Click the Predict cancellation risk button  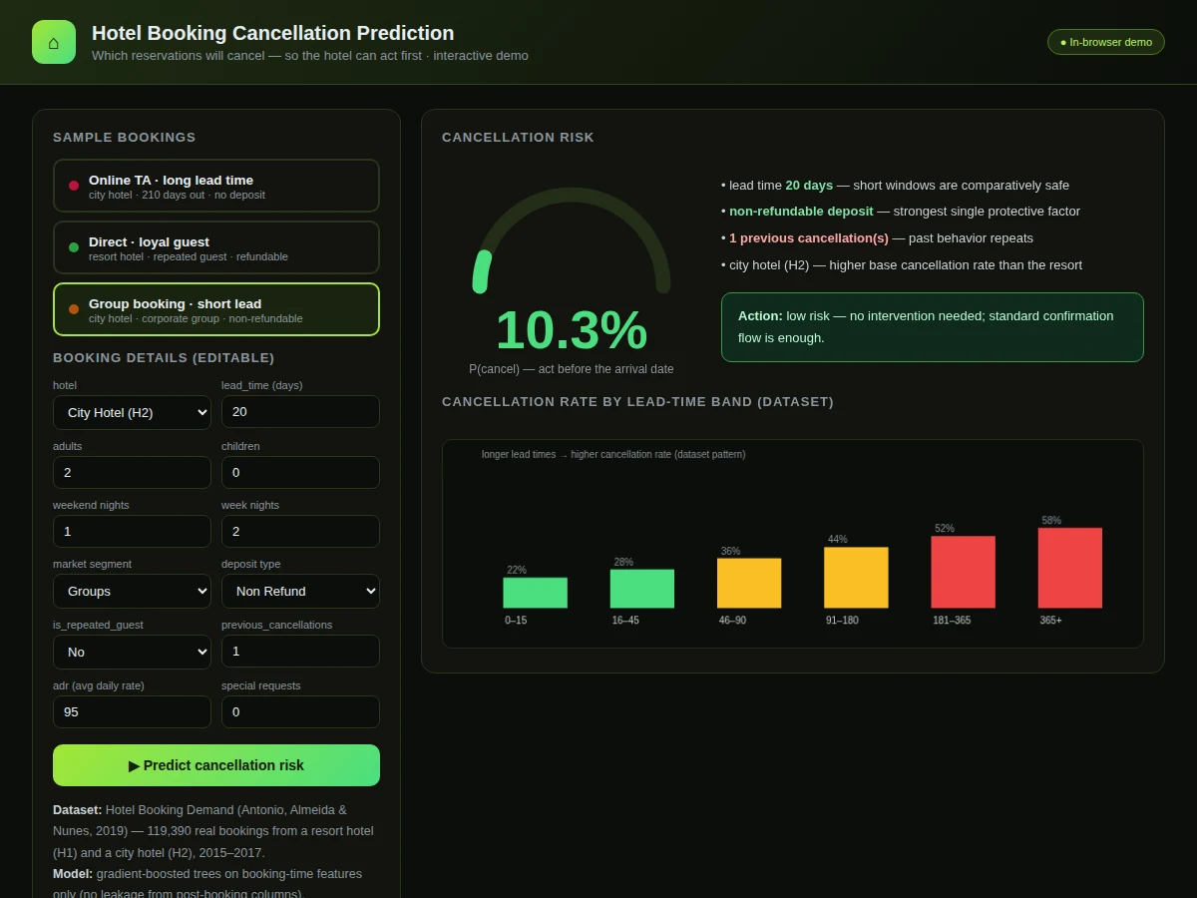(216, 765)
